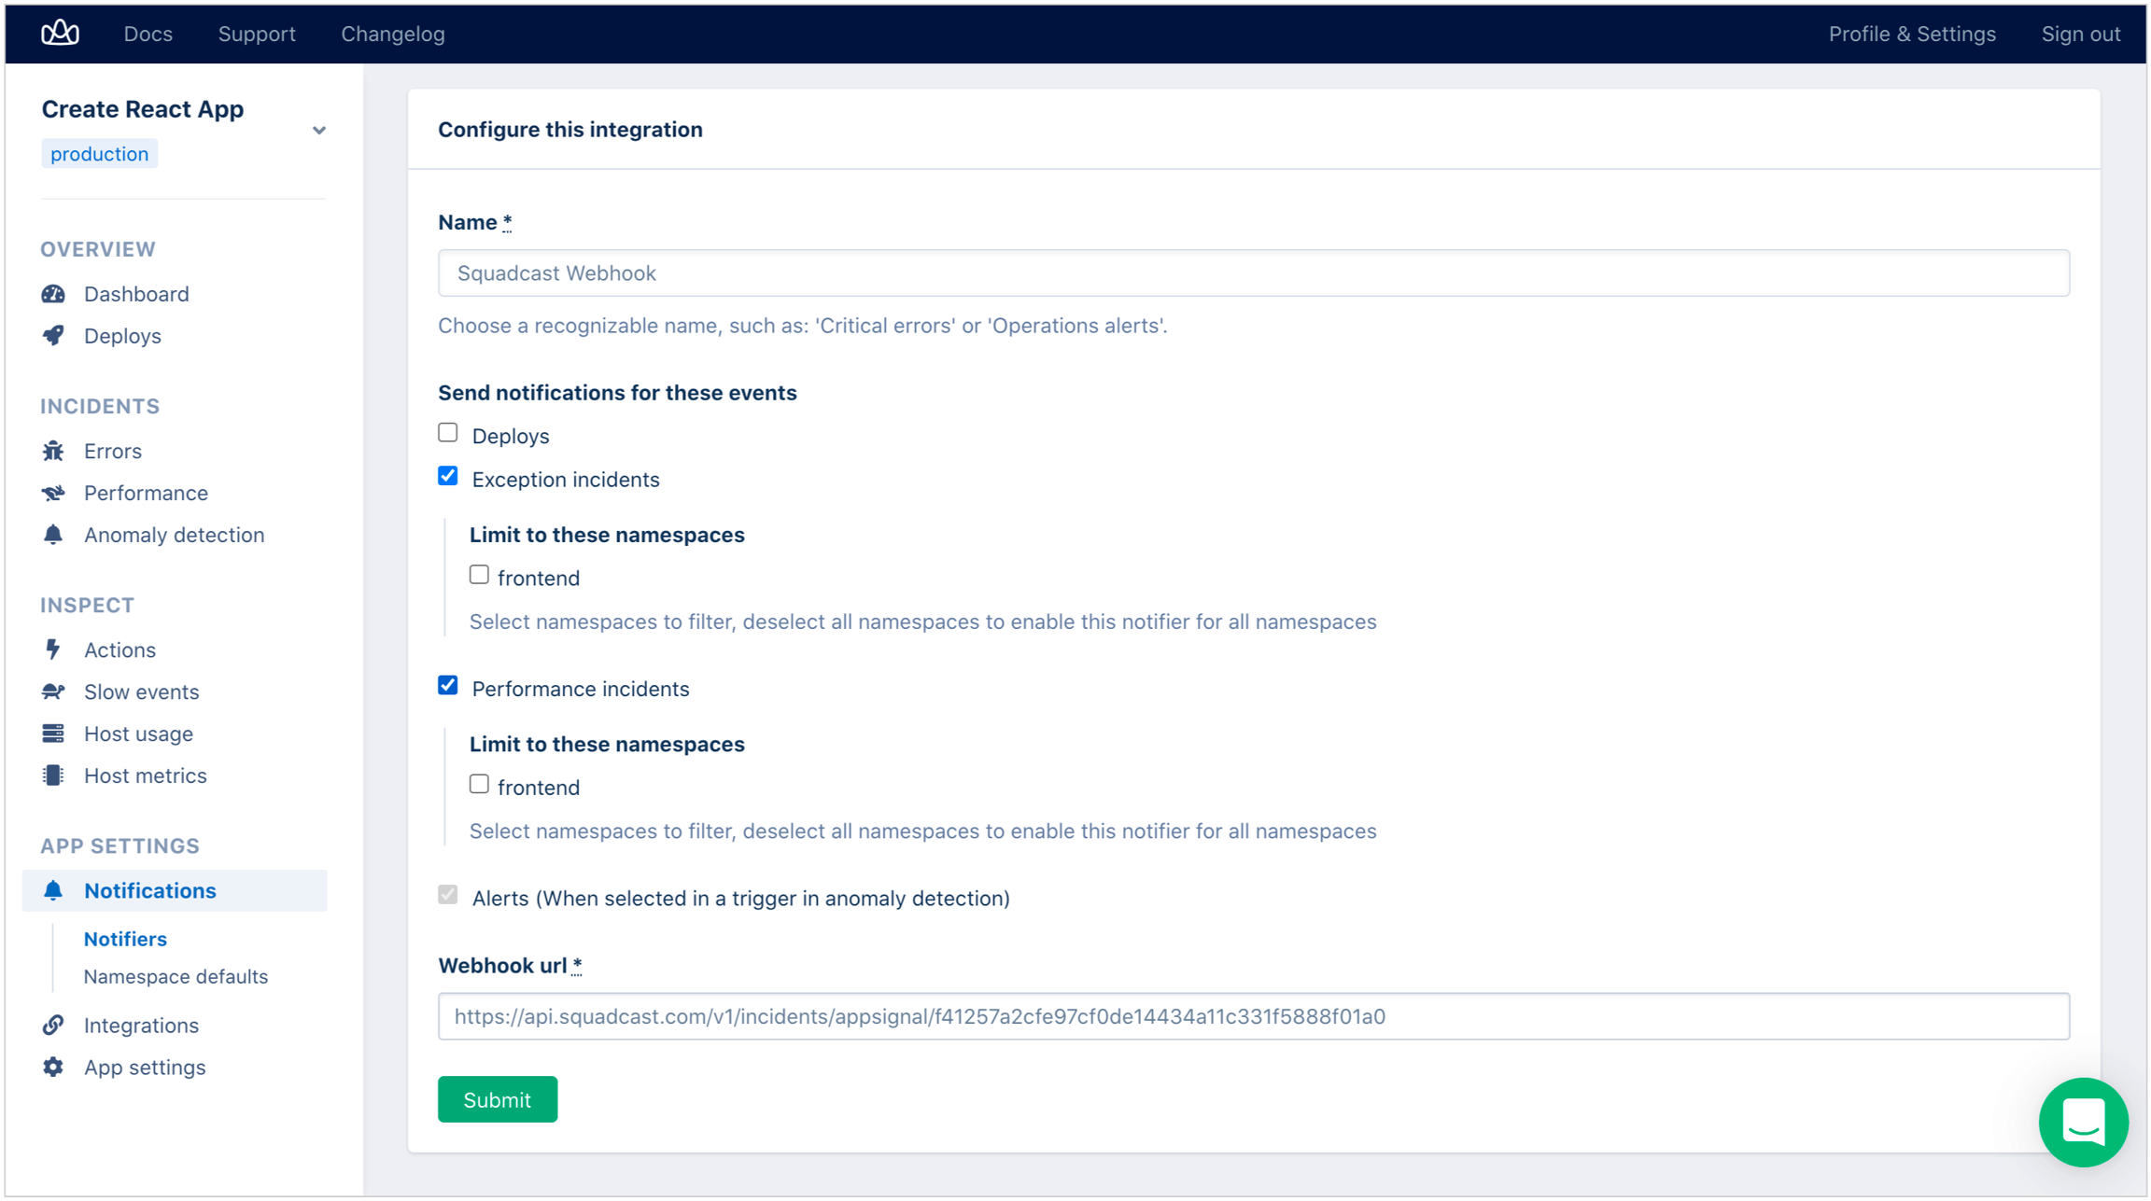Click the AppSignal logo icon

point(60,34)
